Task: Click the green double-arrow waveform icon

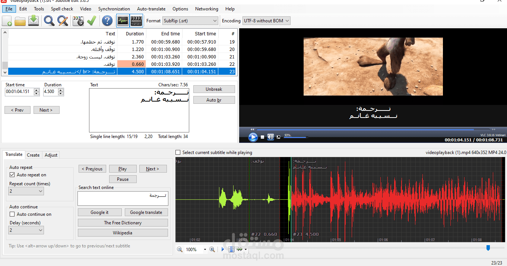Action: (239, 249)
